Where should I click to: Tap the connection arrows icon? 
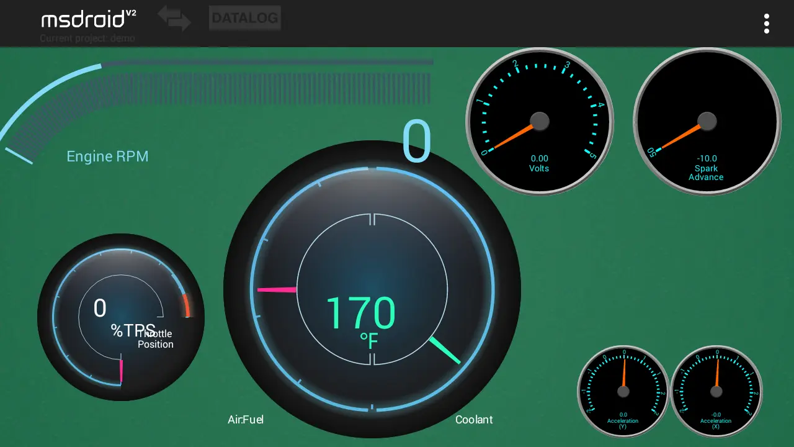174,18
